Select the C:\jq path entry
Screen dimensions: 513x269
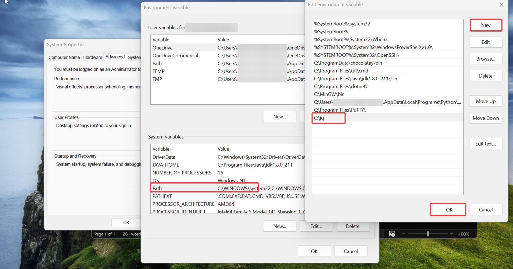tap(328, 118)
